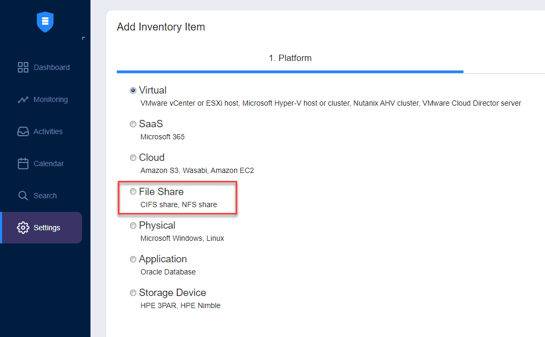This screenshot has width=545, height=337.
Task: Click the shield logo at the top
Action: 45,22
